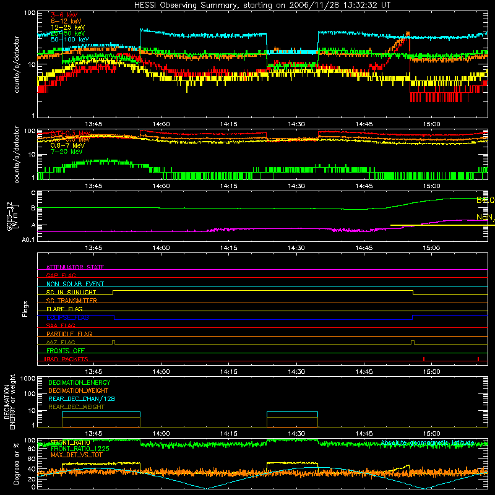Viewport: 495px width, 495px height.
Task: Select the FLARE_FLAG label
Action: [x=64, y=309]
